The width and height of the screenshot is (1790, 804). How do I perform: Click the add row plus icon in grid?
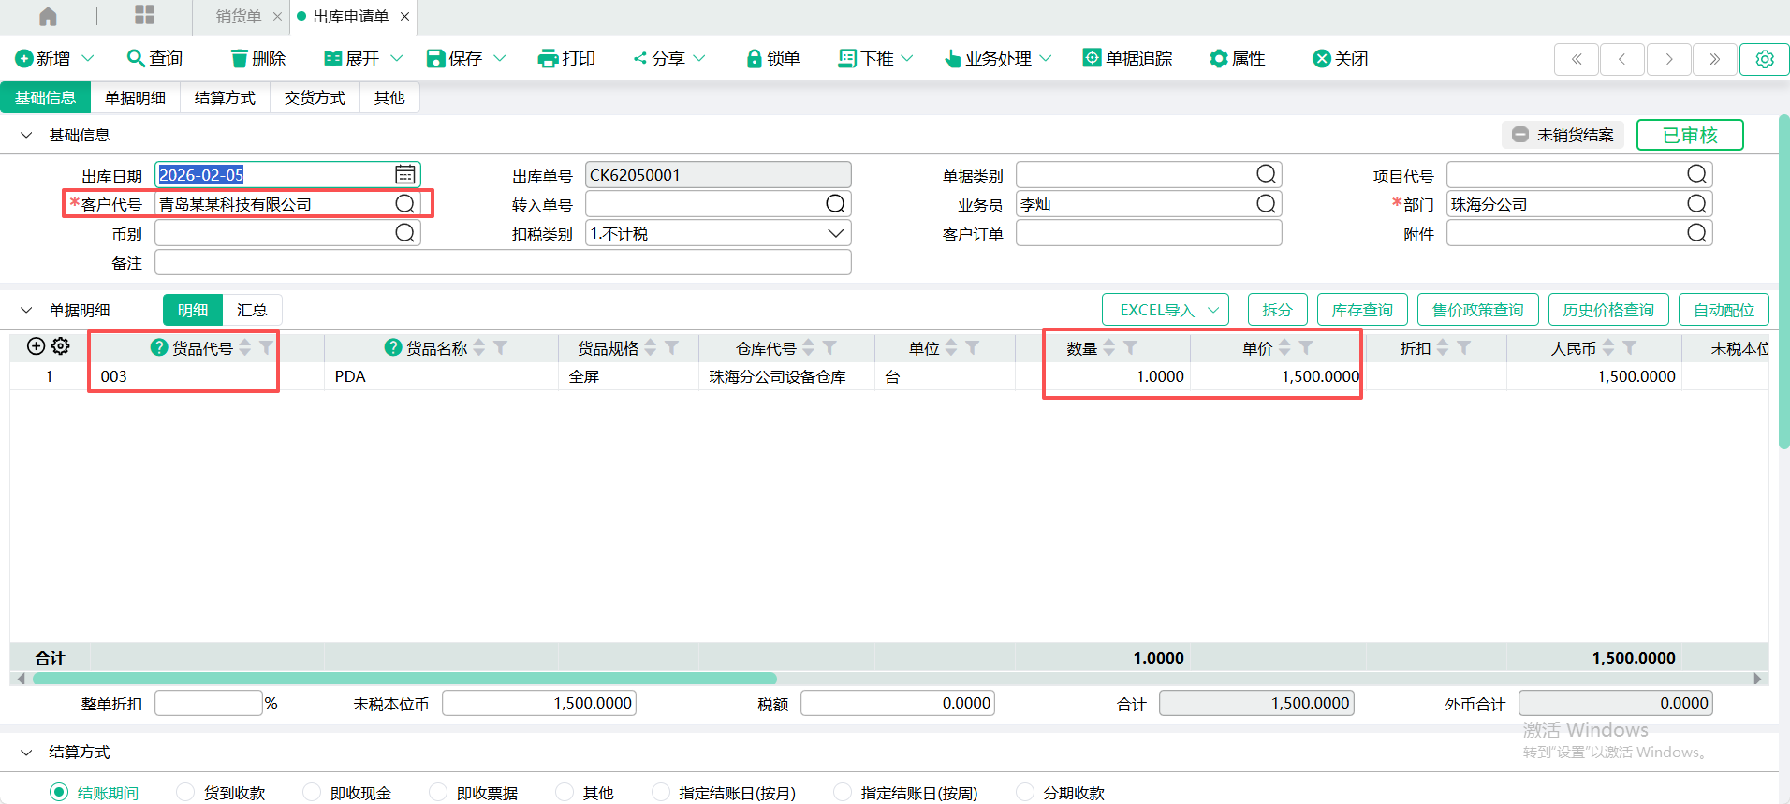pos(36,346)
